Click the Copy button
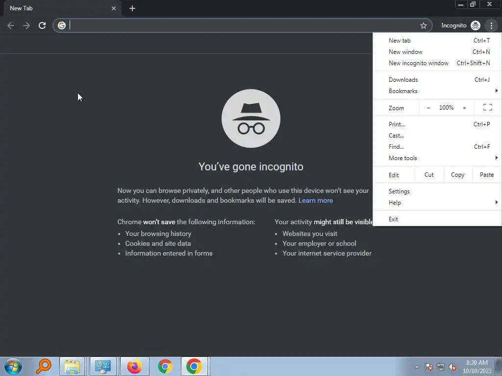 pos(458,175)
